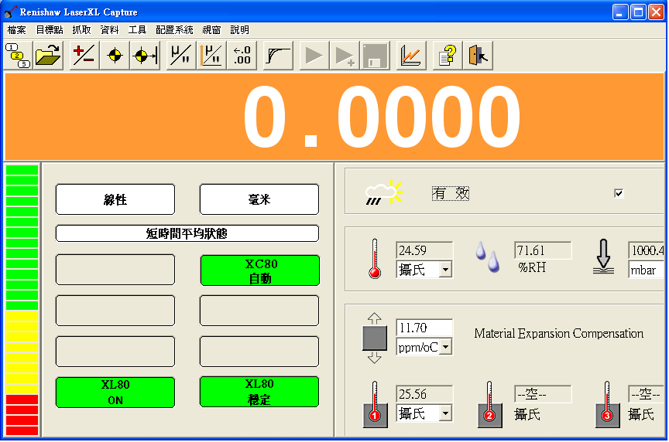
Task: Open the data analysis graph icon
Action: (x=411, y=56)
